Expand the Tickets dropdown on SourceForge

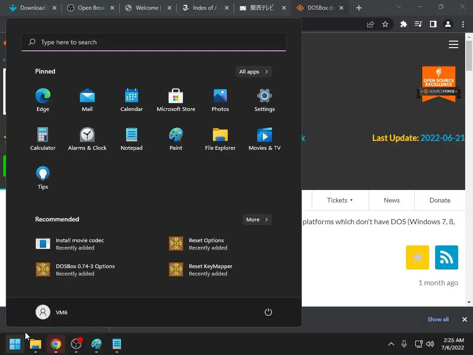(x=340, y=200)
